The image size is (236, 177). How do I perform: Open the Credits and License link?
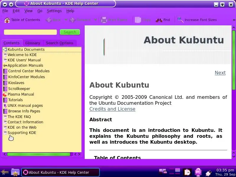[x=112, y=109]
